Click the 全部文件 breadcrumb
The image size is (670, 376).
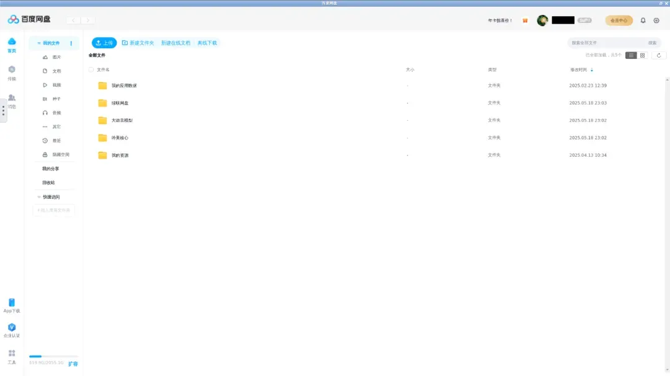(97, 55)
